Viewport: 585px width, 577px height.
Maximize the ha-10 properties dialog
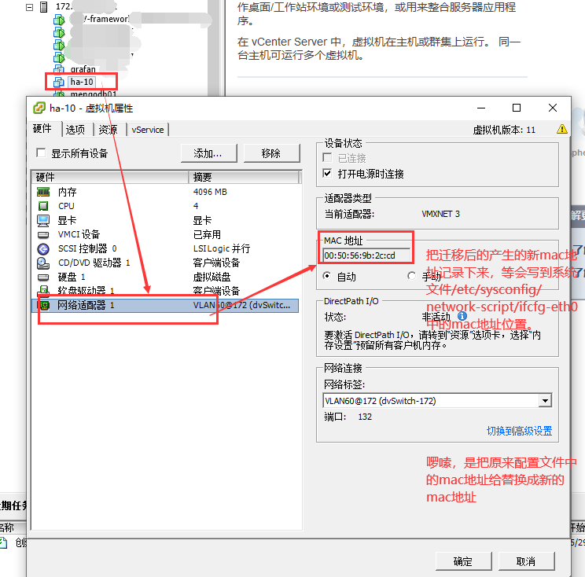point(517,108)
